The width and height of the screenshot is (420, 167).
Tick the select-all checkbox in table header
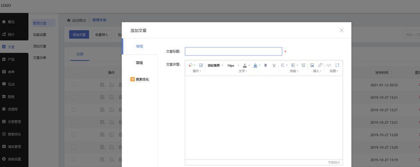click(74, 72)
